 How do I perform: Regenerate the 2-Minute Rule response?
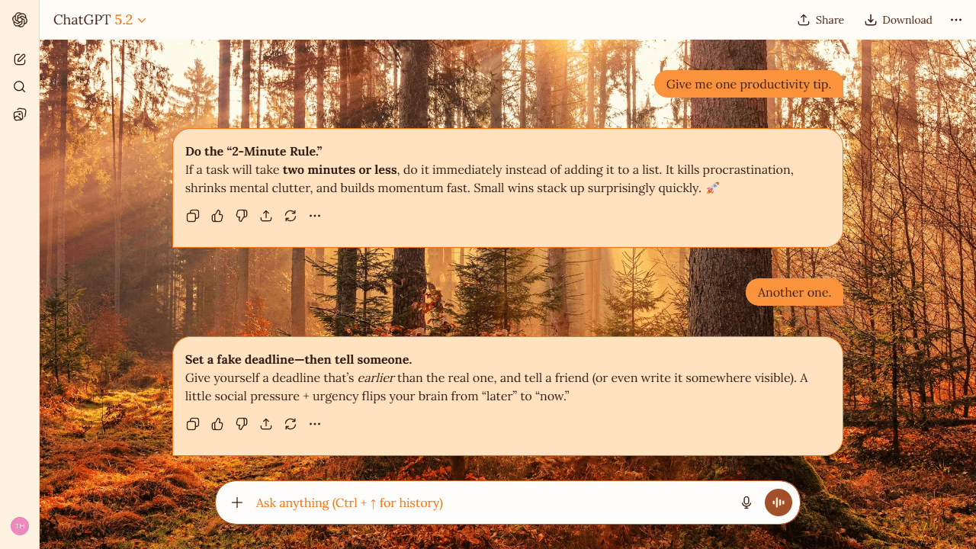291,216
